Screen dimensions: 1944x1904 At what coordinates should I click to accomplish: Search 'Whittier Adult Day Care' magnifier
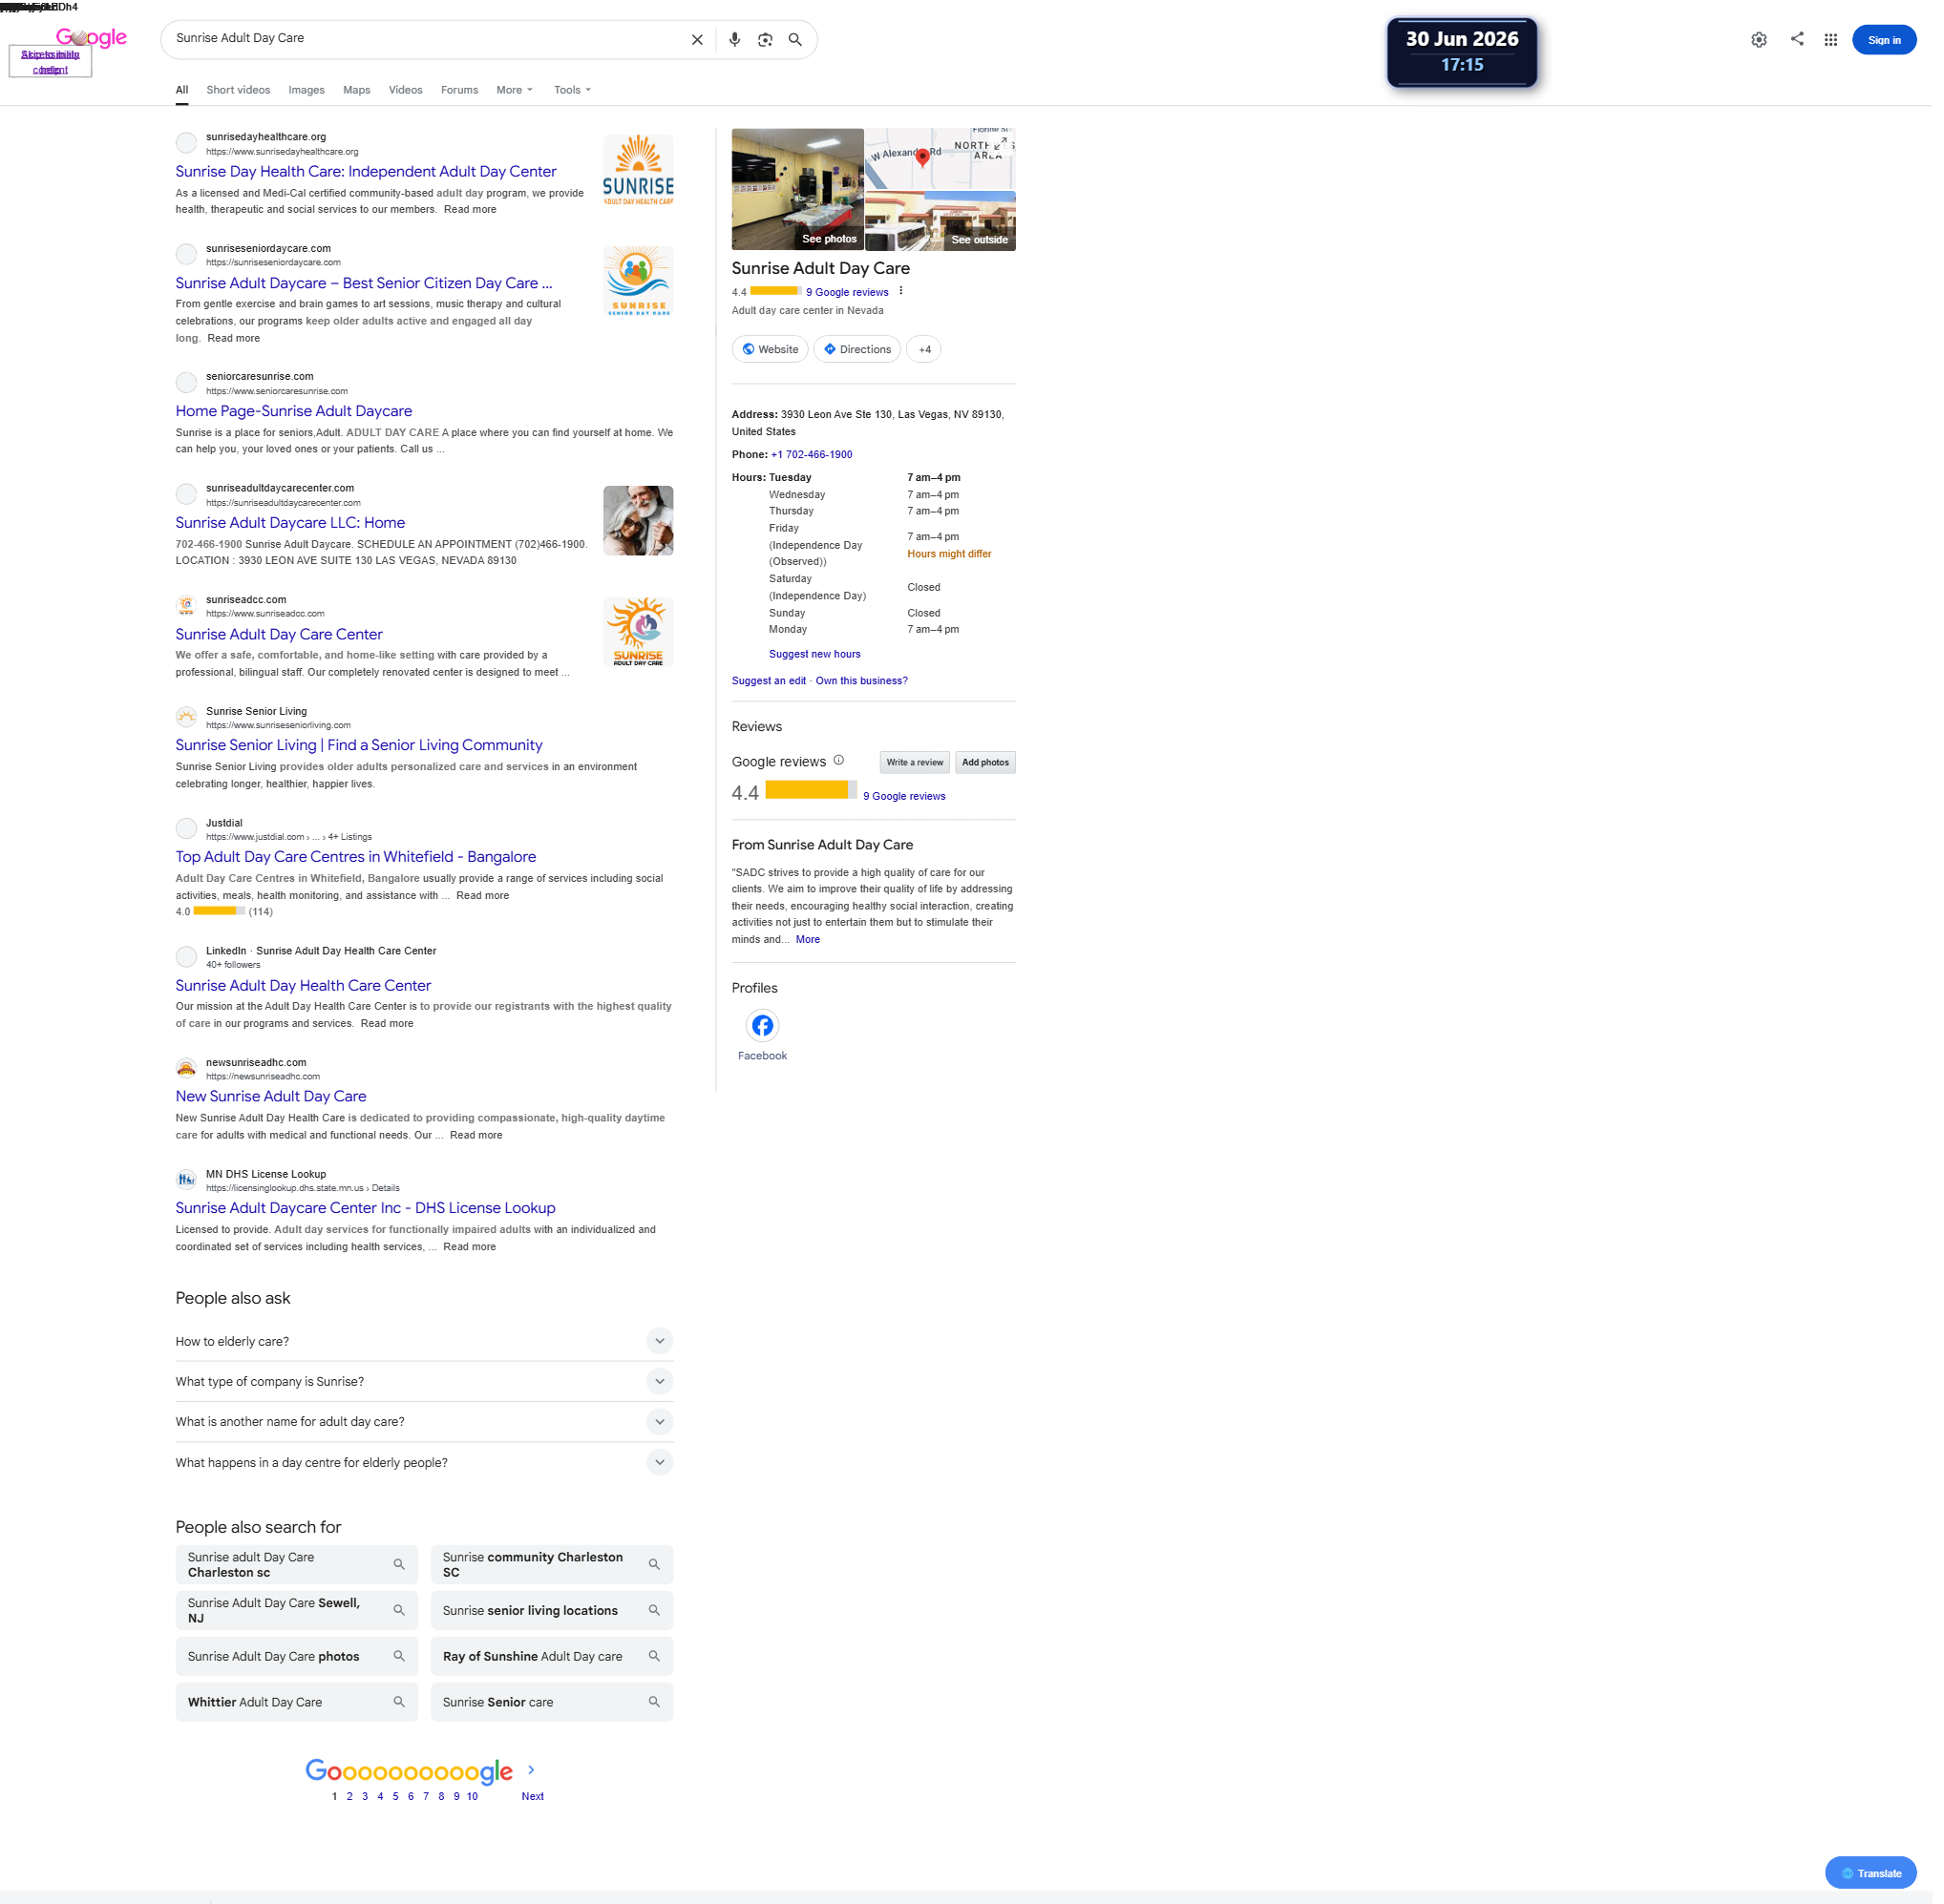coord(398,1701)
